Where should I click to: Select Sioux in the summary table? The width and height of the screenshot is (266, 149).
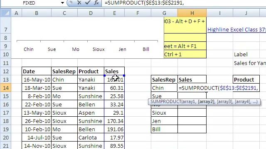(164, 113)
